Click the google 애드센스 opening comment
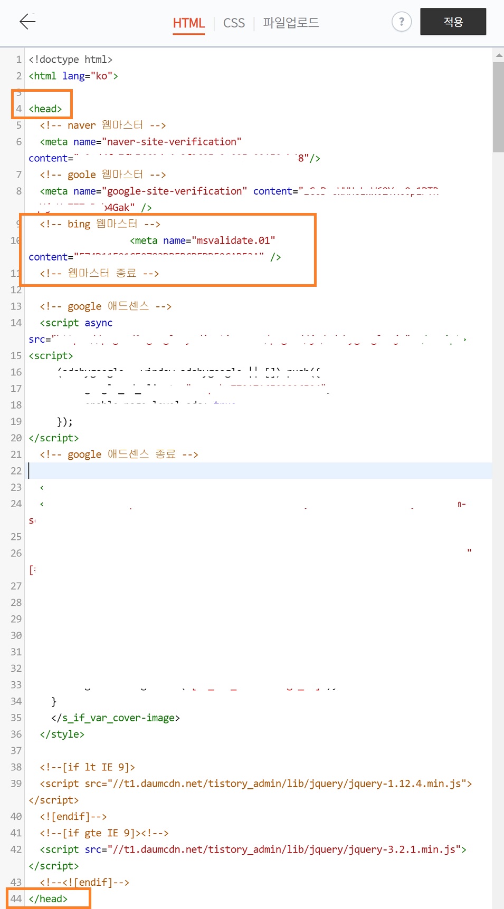The width and height of the screenshot is (504, 909). coord(106,306)
